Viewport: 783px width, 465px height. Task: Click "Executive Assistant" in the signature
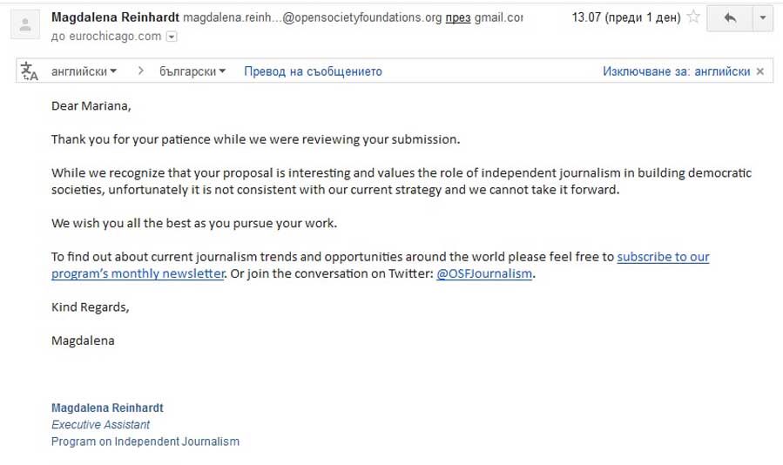100,425
